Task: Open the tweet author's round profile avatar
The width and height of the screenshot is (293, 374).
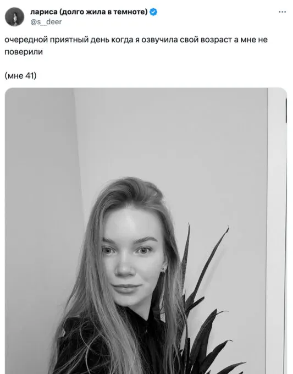Action: pos(14,16)
